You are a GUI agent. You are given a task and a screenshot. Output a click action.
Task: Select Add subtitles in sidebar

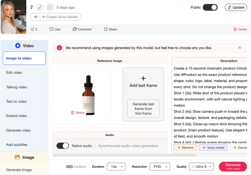[17, 145]
